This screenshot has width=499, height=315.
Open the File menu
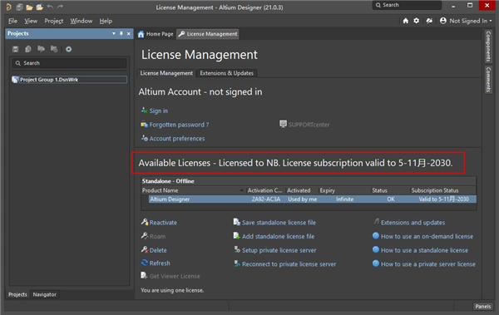(12, 21)
